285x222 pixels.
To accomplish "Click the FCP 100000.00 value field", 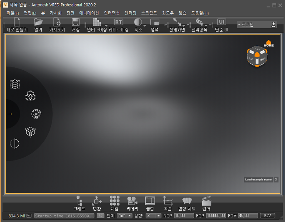I will 216,216.
